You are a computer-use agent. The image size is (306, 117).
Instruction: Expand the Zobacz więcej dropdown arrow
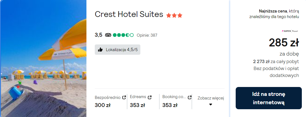pos(211,104)
